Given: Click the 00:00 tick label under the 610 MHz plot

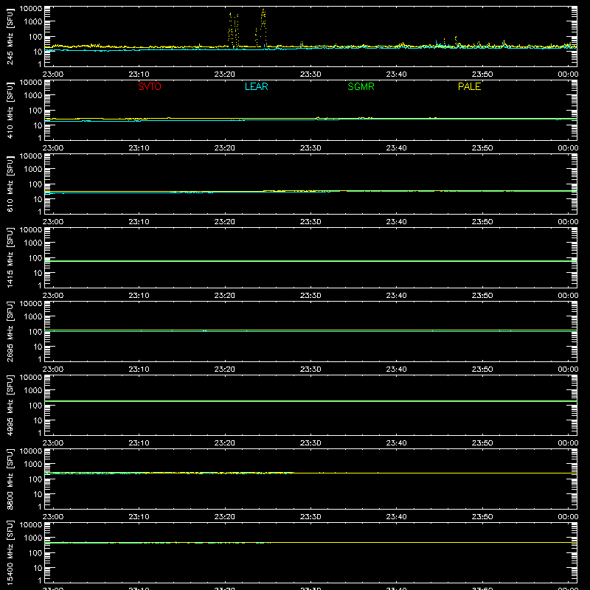Looking at the screenshot, I should [x=568, y=222].
